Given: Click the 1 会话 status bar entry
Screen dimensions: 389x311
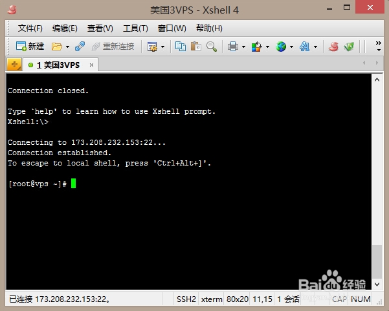Looking at the screenshot, I should click(x=288, y=299).
